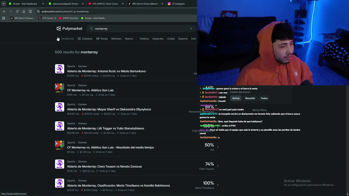
Task: Open the Resultado del medio tiempo market
Action: 110,147
